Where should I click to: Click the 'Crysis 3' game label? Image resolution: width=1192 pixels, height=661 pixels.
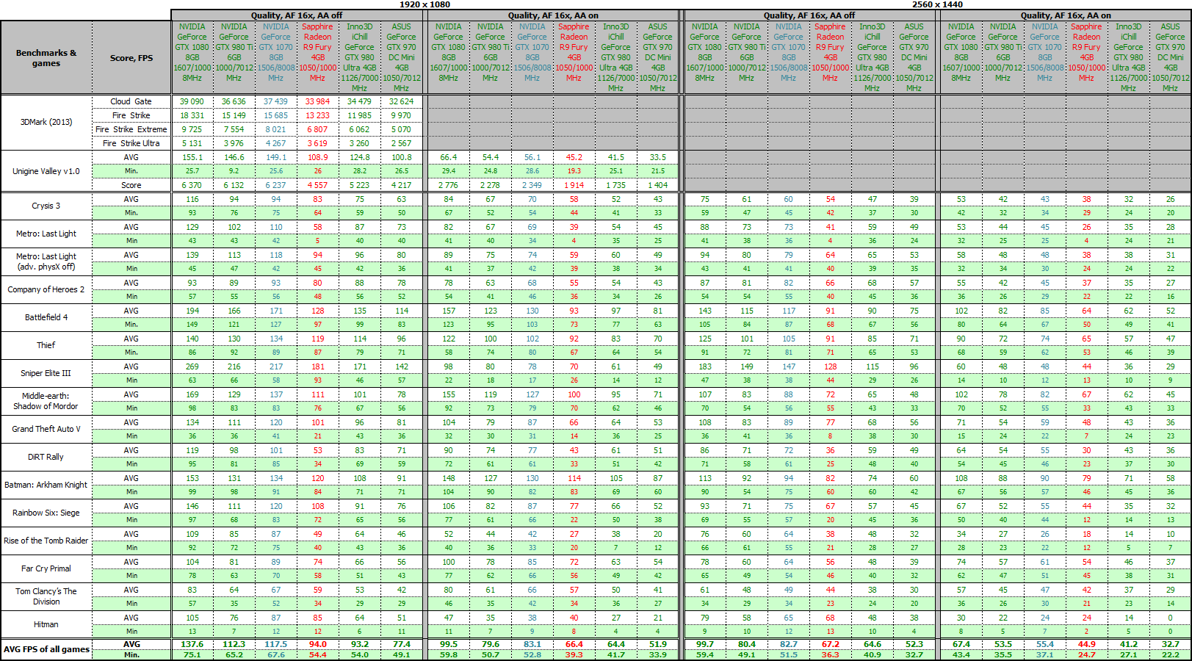click(46, 206)
